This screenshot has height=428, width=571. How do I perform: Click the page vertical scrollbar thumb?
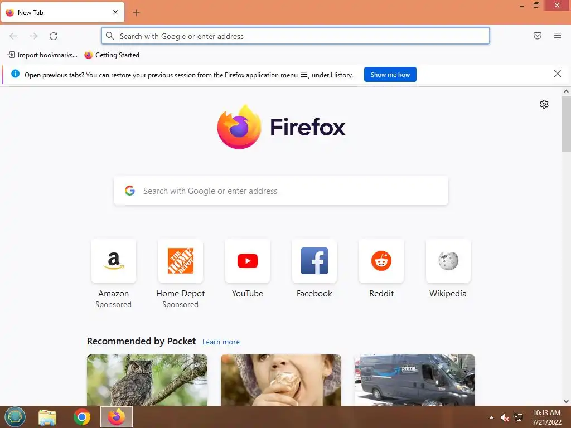pos(566,124)
